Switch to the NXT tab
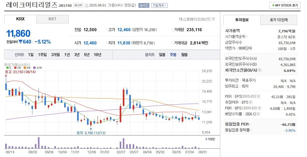 (x=52, y=19)
